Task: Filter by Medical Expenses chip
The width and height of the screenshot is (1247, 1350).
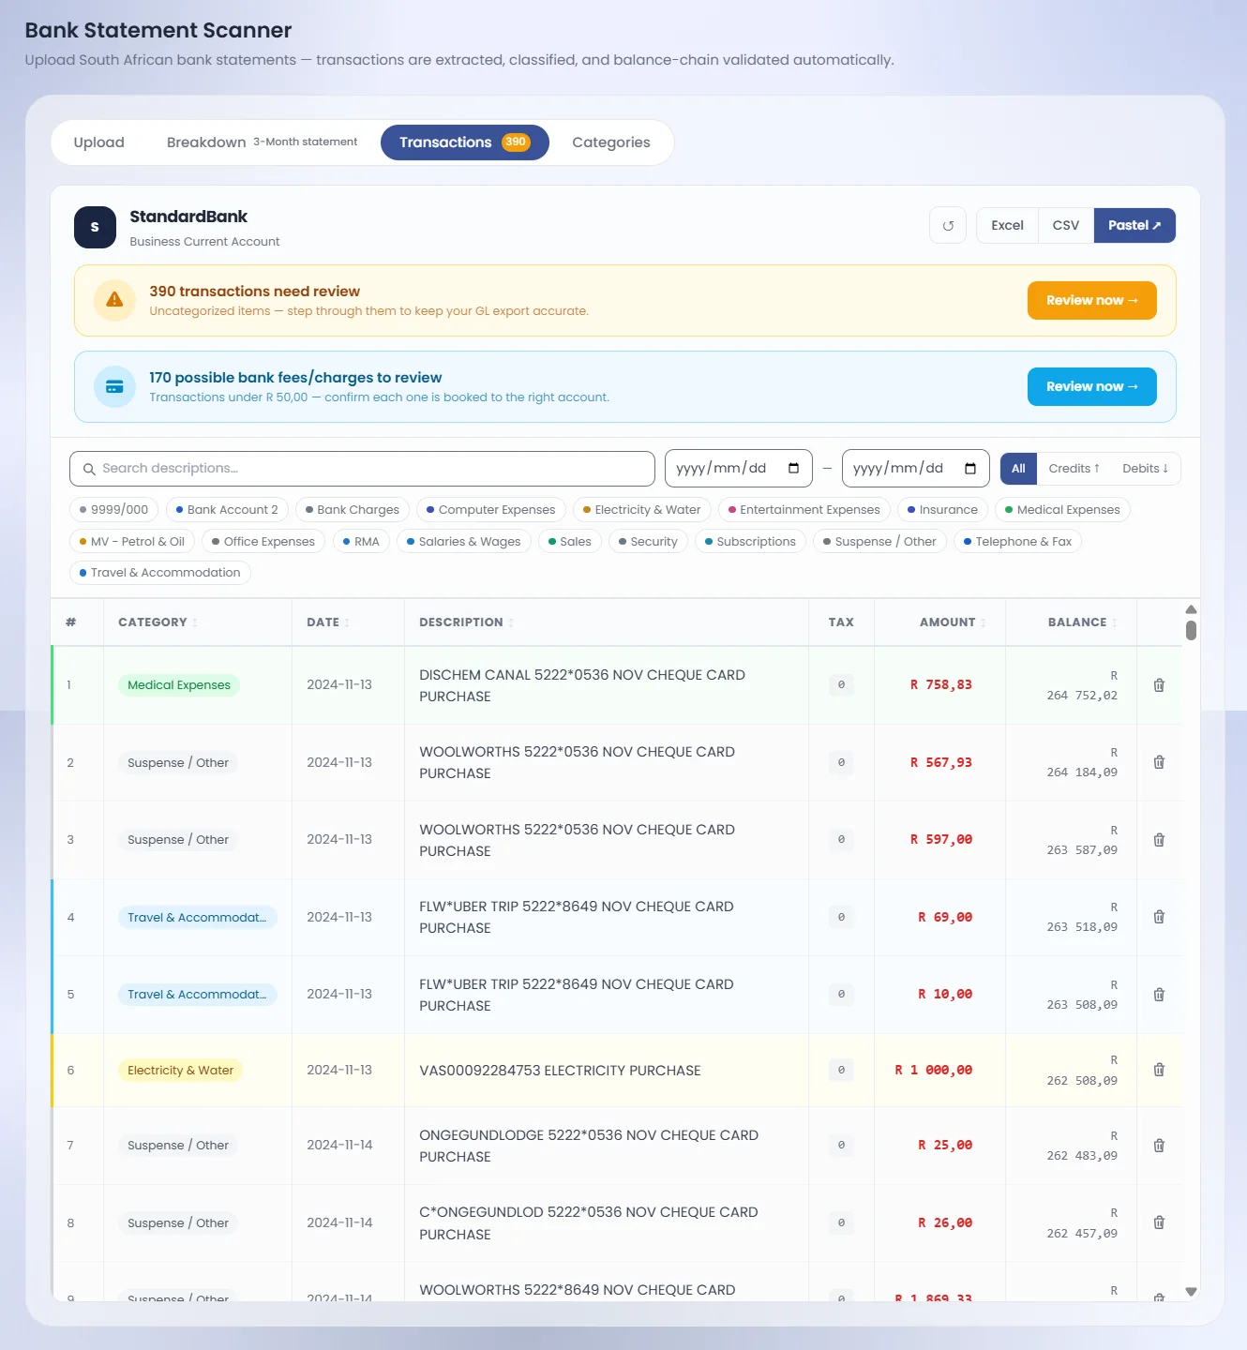Action: [1063, 510]
